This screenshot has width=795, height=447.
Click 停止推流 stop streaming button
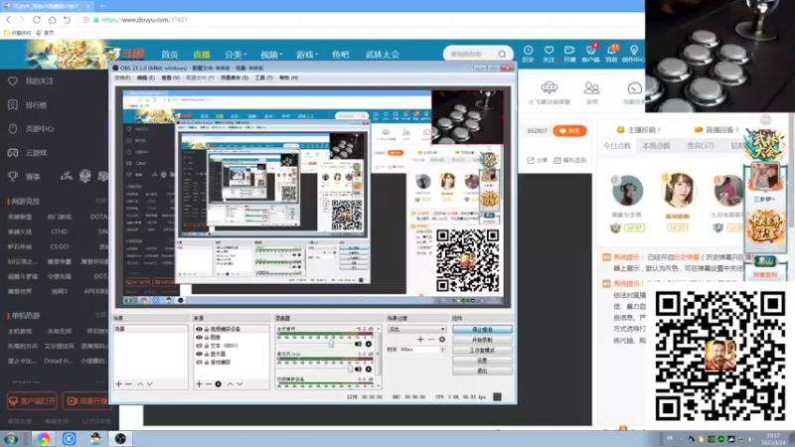click(x=482, y=330)
